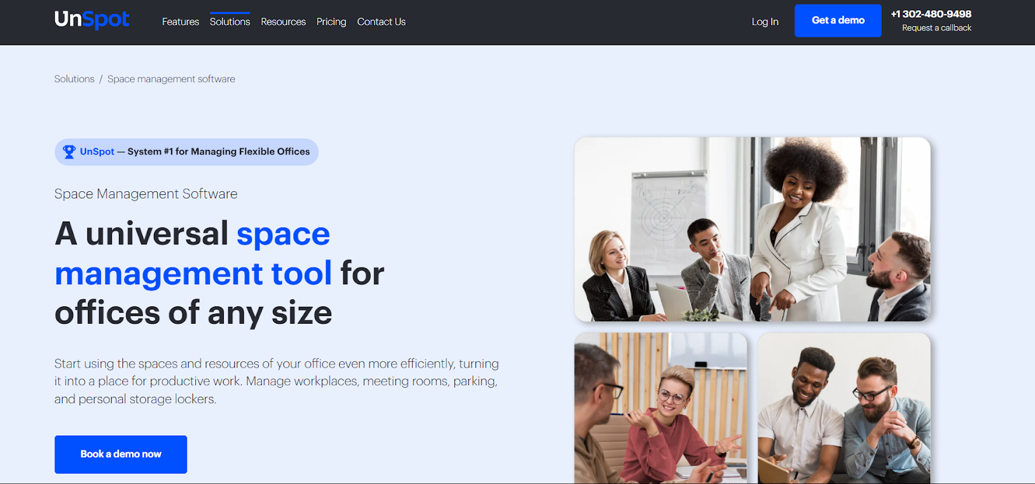Click the trophy icon in the badge
The height and width of the screenshot is (484, 1035).
pos(69,152)
